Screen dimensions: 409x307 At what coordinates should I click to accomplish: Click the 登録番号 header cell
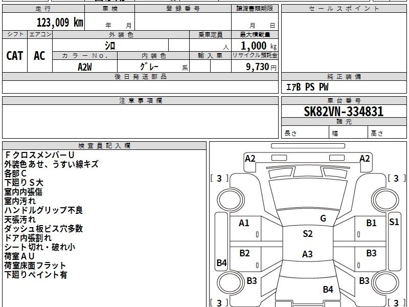click(183, 9)
